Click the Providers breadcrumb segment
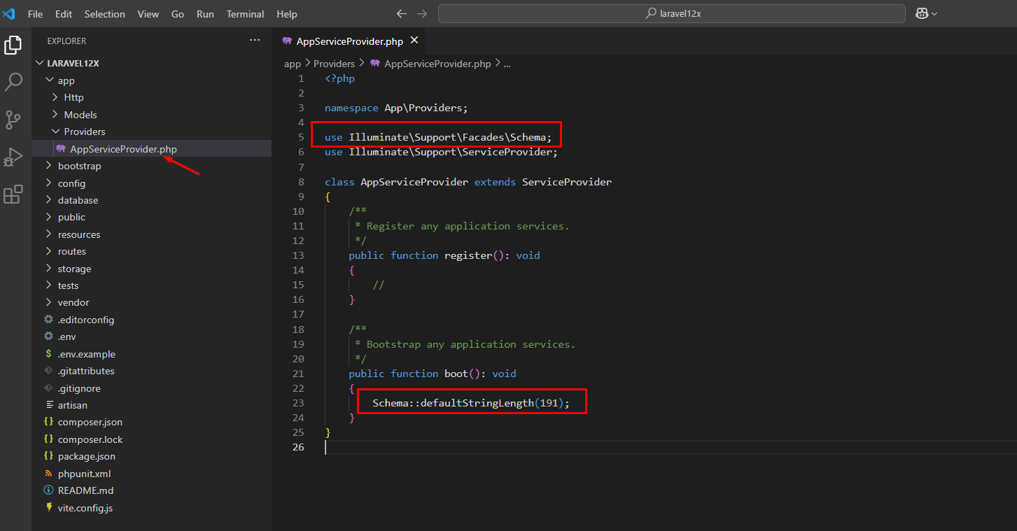 (x=334, y=64)
